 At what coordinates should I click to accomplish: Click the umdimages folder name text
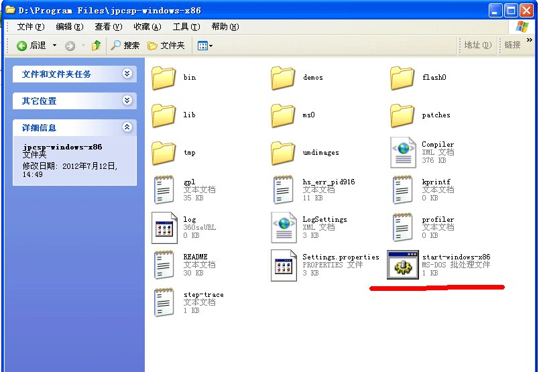[x=320, y=153]
